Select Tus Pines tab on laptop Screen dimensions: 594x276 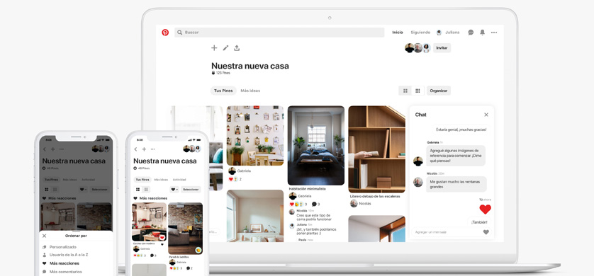click(223, 91)
